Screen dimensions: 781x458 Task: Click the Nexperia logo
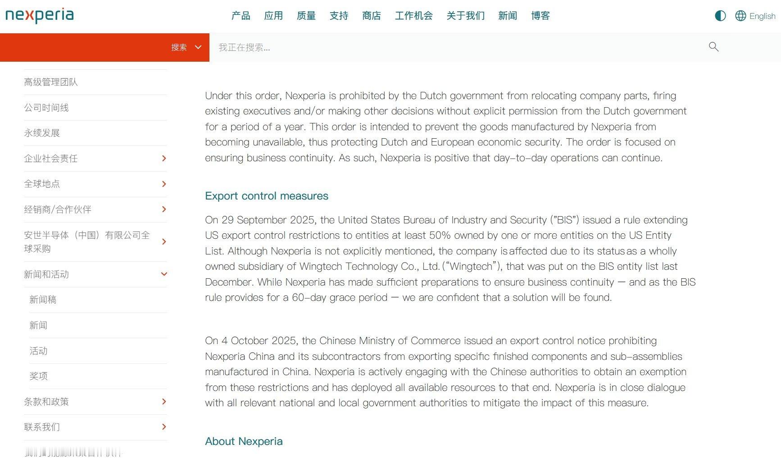tap(40, 15)
